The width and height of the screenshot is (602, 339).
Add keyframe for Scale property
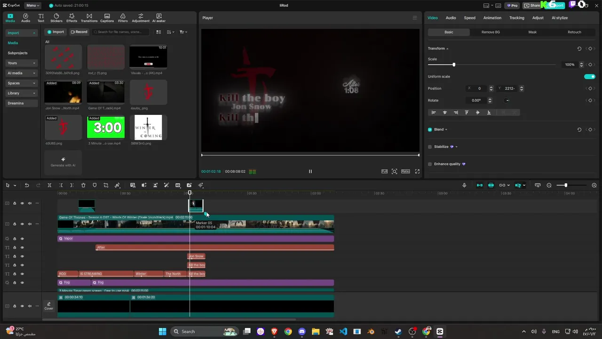(x=590, y=65)
